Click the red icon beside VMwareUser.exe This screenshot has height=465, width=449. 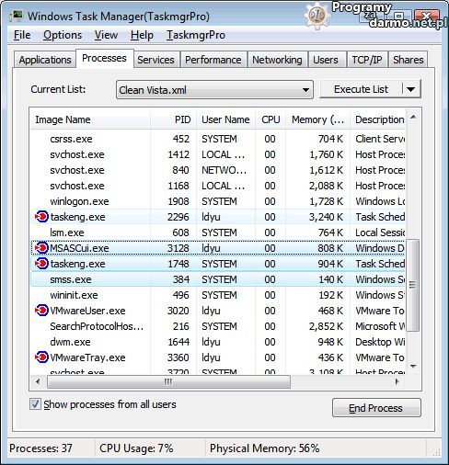[x=41, y=311]
